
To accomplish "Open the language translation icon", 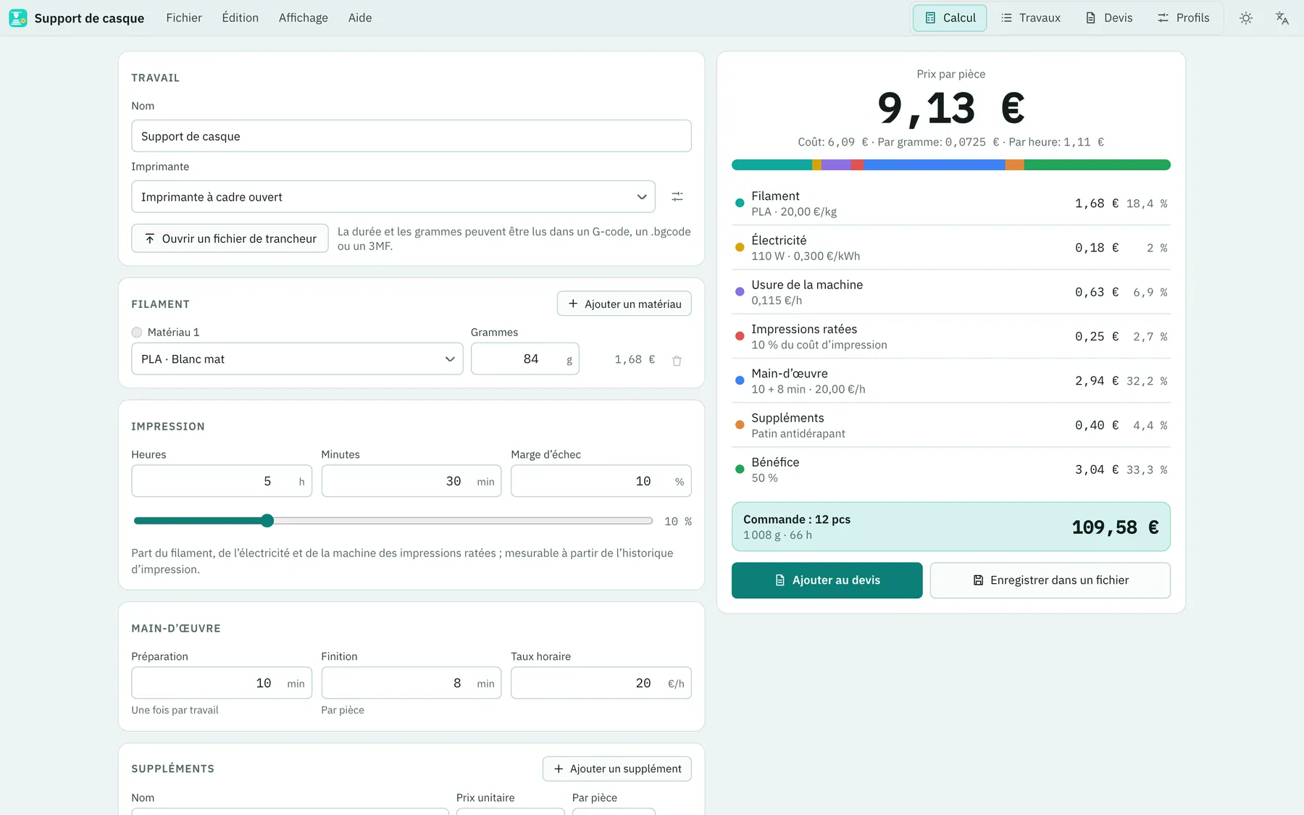I will pos(1282,18).
